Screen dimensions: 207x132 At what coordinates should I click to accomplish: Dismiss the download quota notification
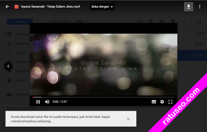[x=128, y=119]
